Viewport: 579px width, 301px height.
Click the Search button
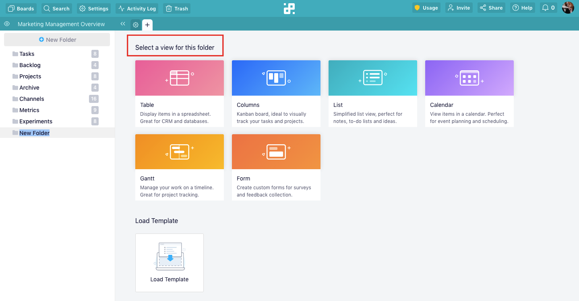(x=56, y=8)
